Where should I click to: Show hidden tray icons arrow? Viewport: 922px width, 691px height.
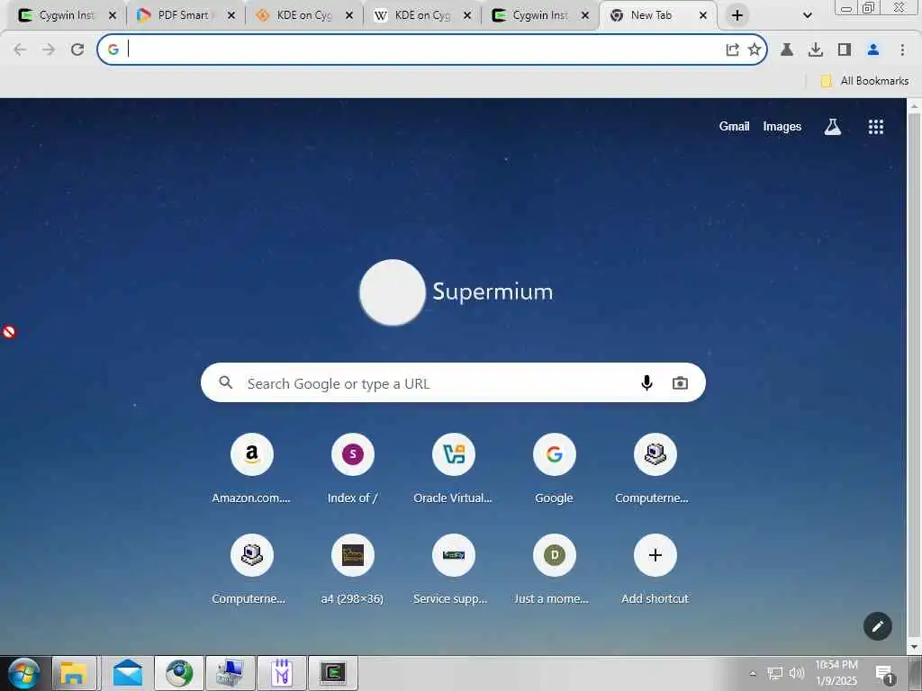[x=753, y=673]
